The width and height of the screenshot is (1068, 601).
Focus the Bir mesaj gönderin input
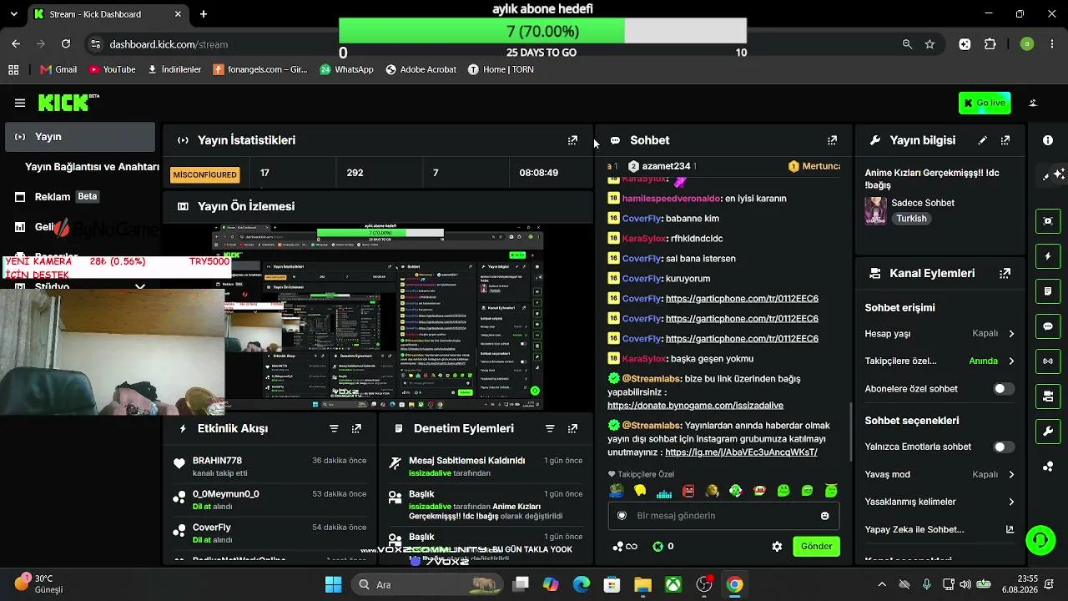point(723,516)
